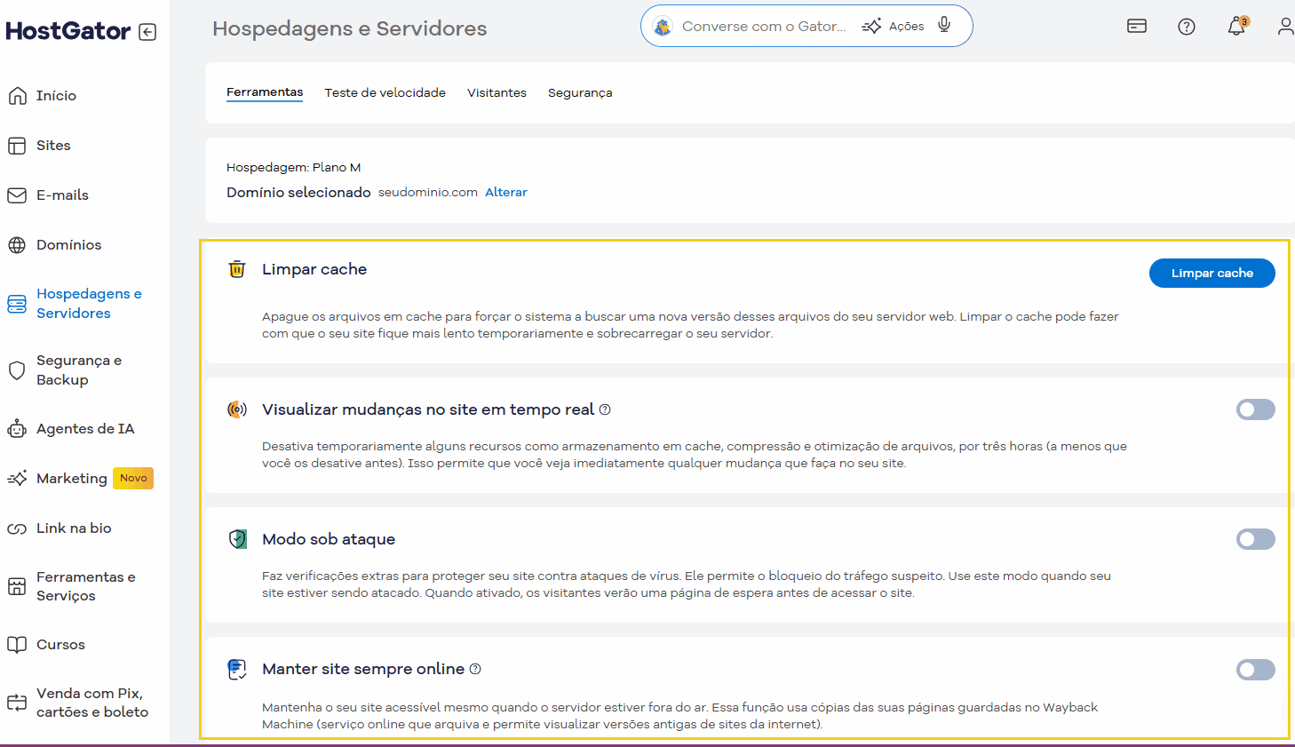Select Agentes de IA in the sidebar
Screen dimensions: 1295x747
point(85,428)
